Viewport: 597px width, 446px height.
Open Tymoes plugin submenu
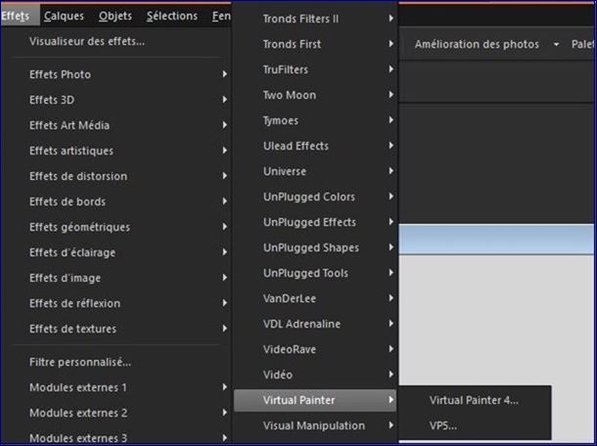tap(315, 120)
